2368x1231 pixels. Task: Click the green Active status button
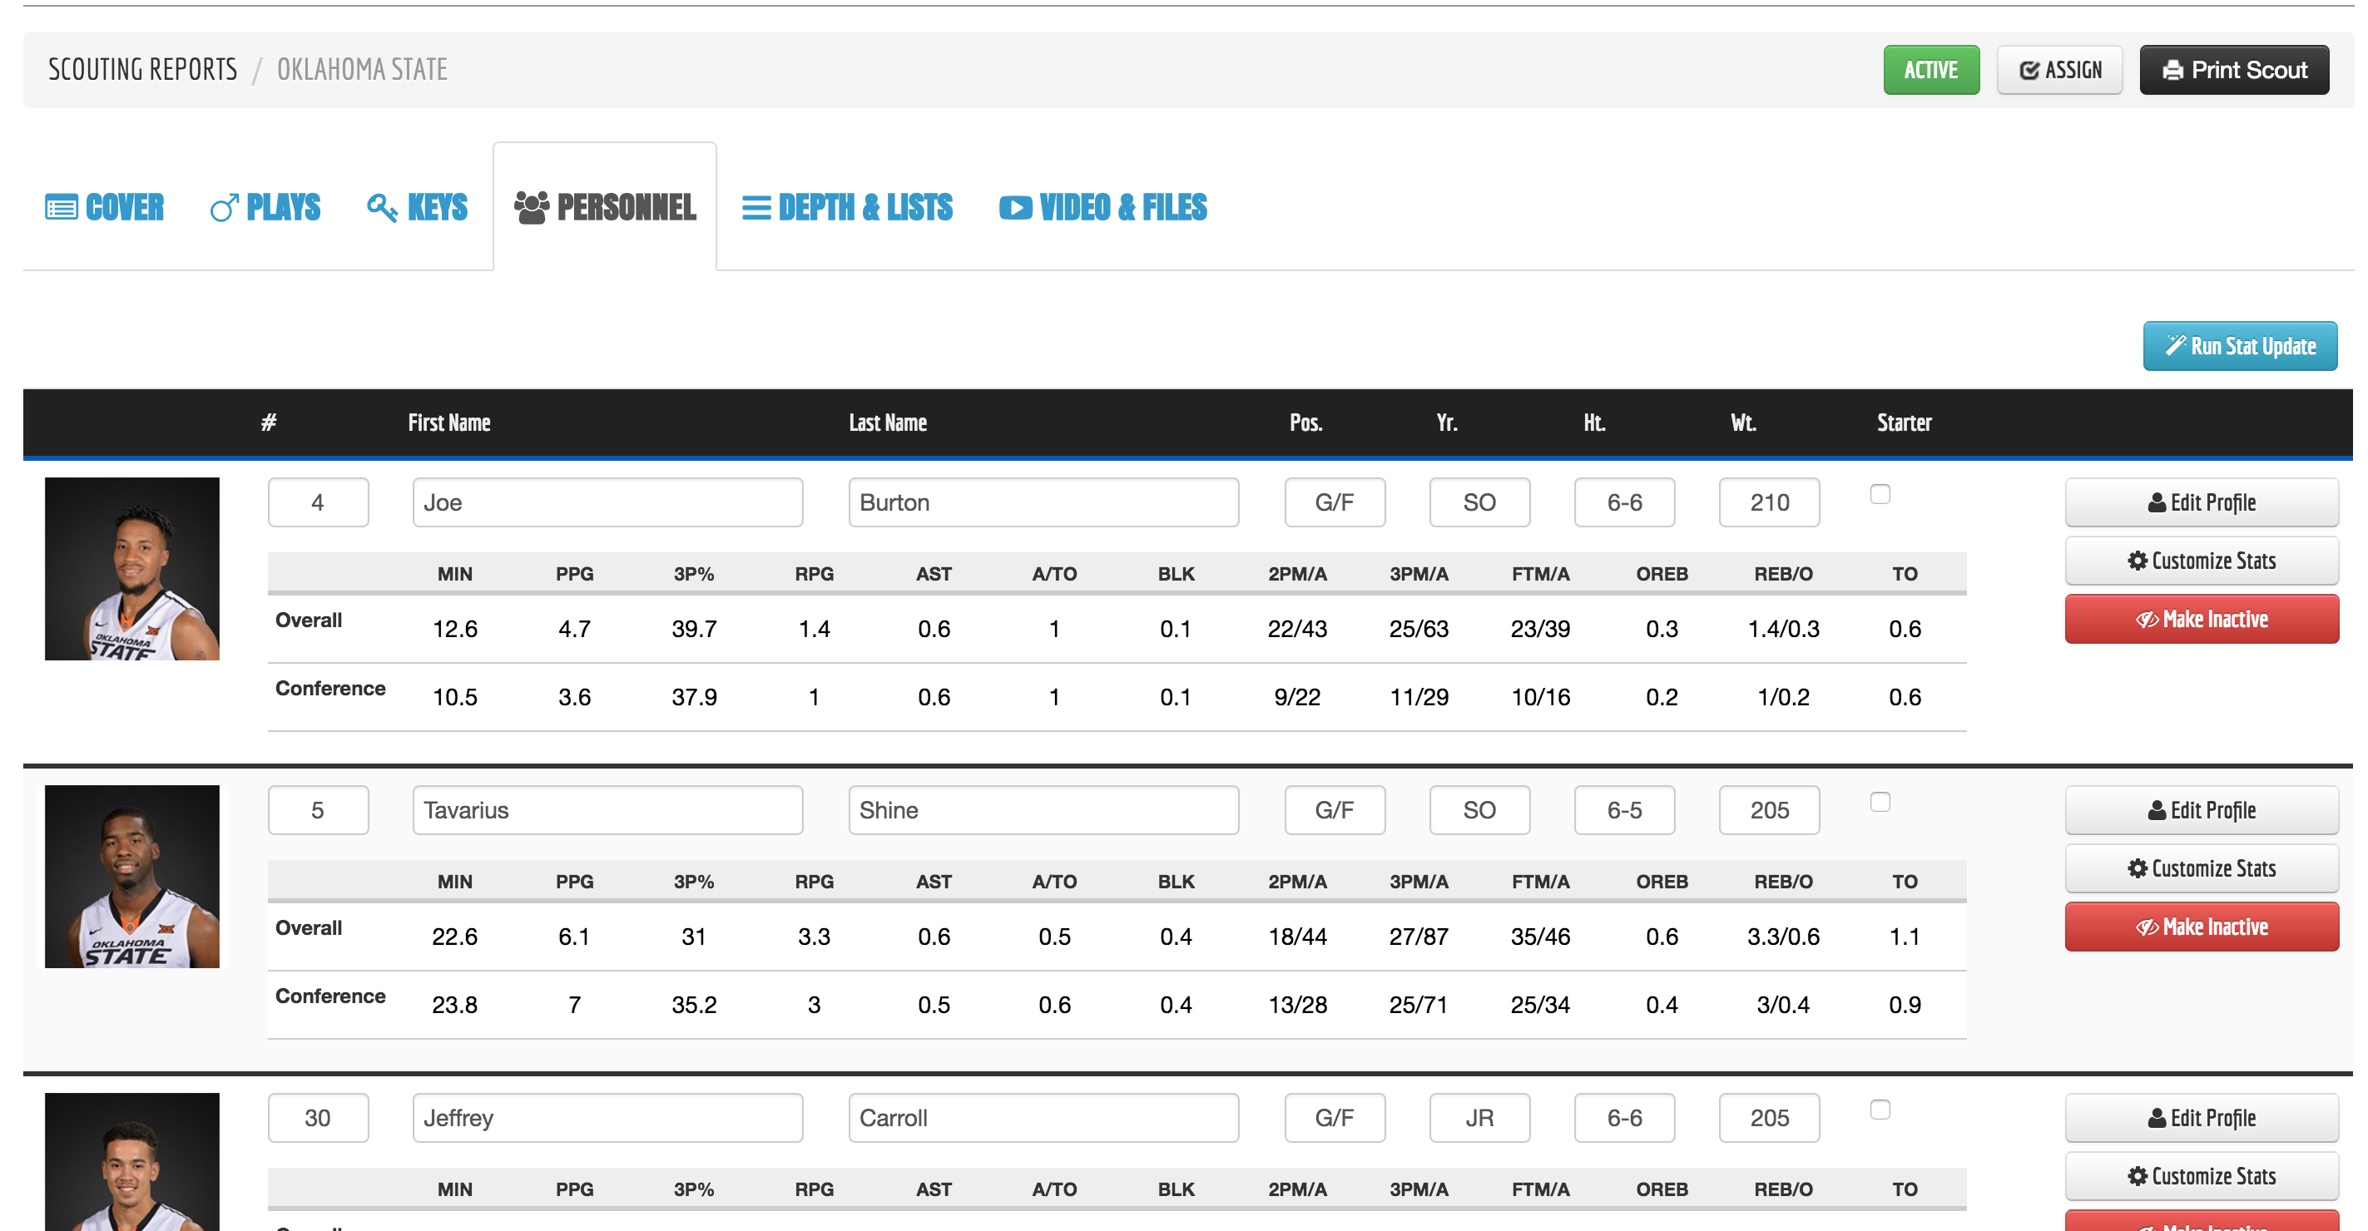click(x=1930, y=70)
